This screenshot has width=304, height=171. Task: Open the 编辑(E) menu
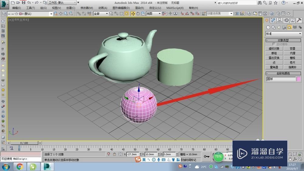(x=16, y=8)
